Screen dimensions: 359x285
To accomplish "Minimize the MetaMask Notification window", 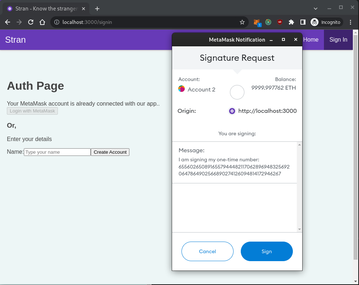I will 271,40.
